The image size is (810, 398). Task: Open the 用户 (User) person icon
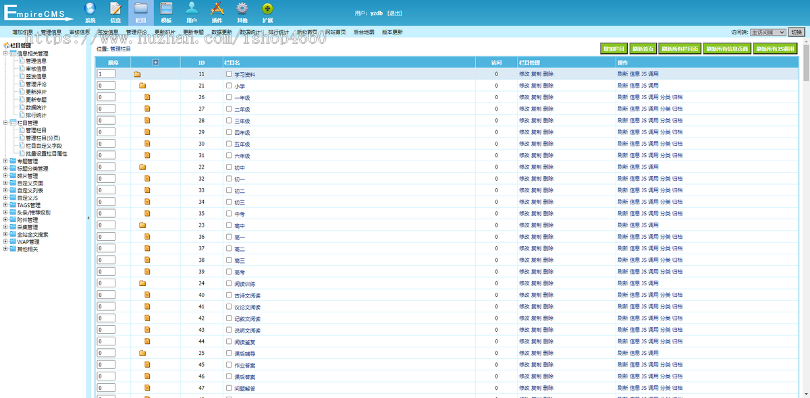[192, 9]
